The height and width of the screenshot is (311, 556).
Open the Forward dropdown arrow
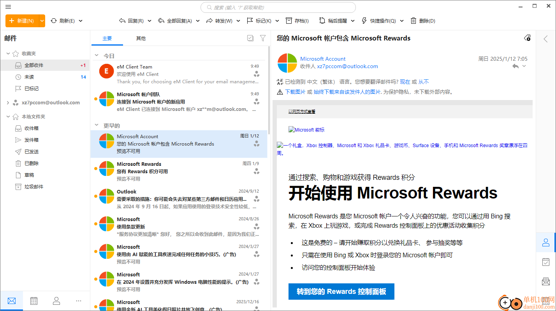coord(238,21)
